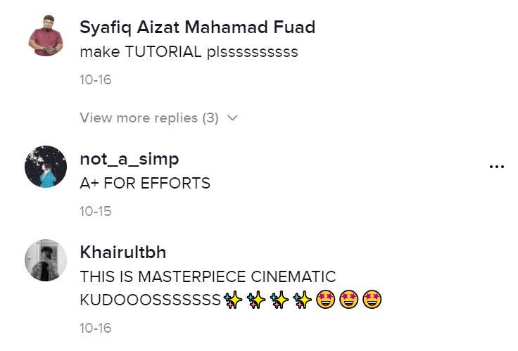Click the 10-16 date under Khairultbh's comment
The height and width of the screenshot is (351, 518).
coord(96,328)
